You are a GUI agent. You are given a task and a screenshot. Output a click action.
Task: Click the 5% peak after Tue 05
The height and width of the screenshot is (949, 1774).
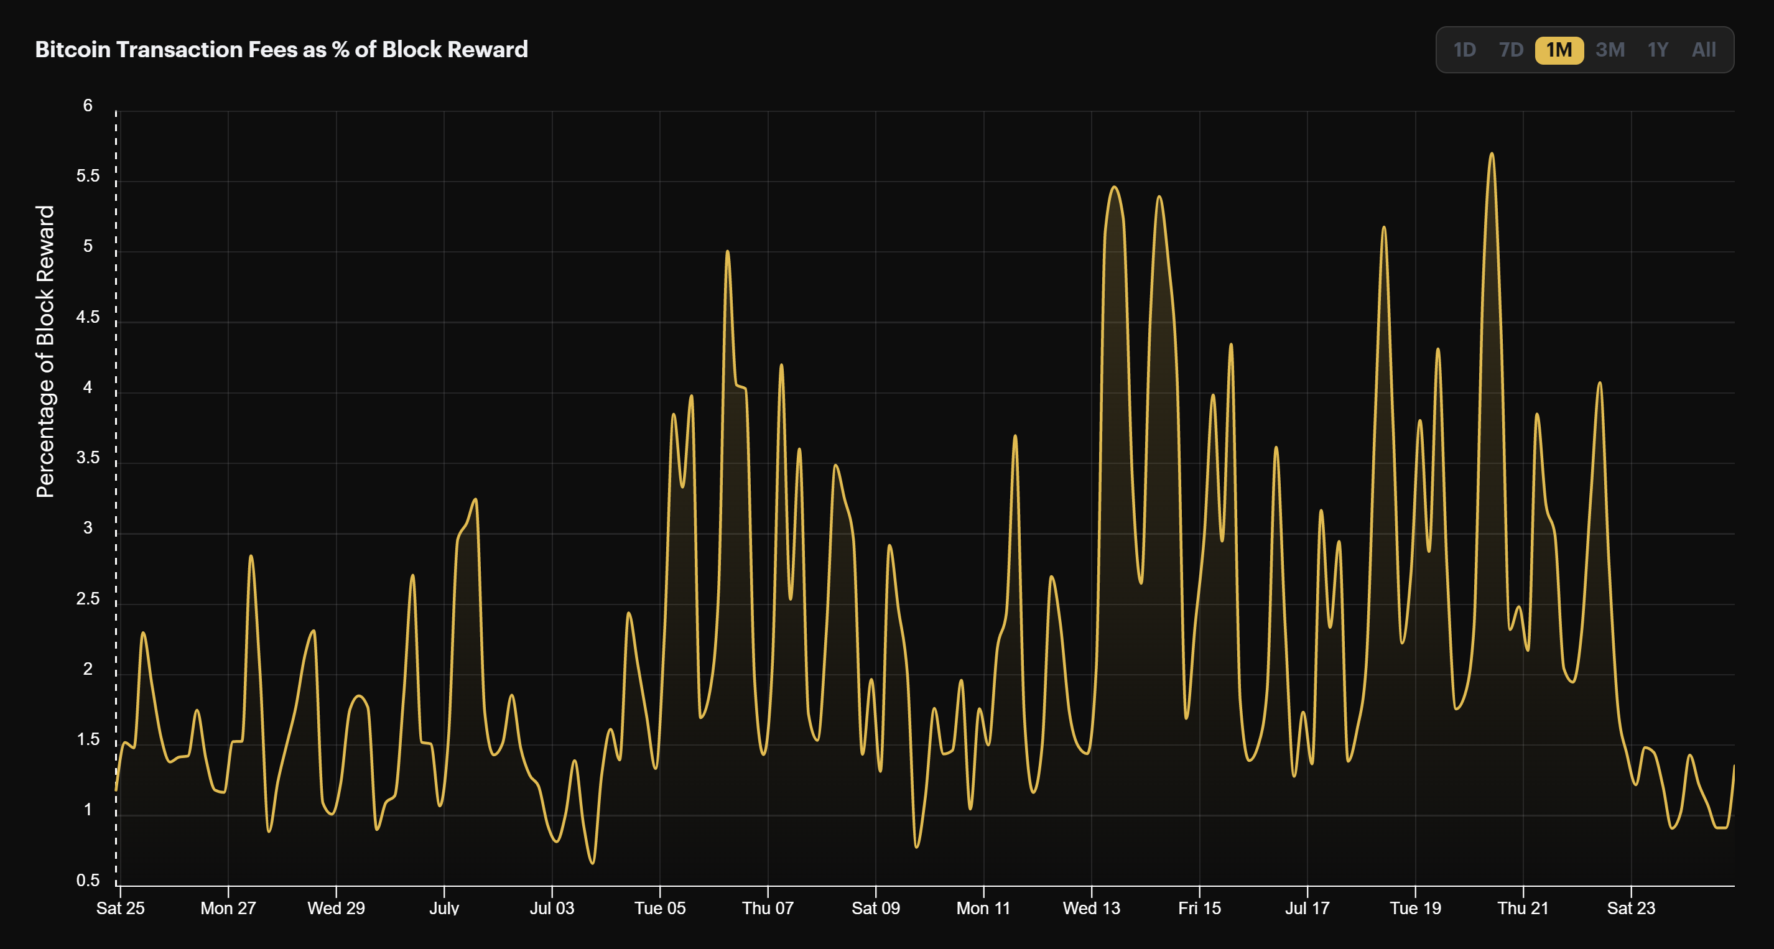[727, 251]
